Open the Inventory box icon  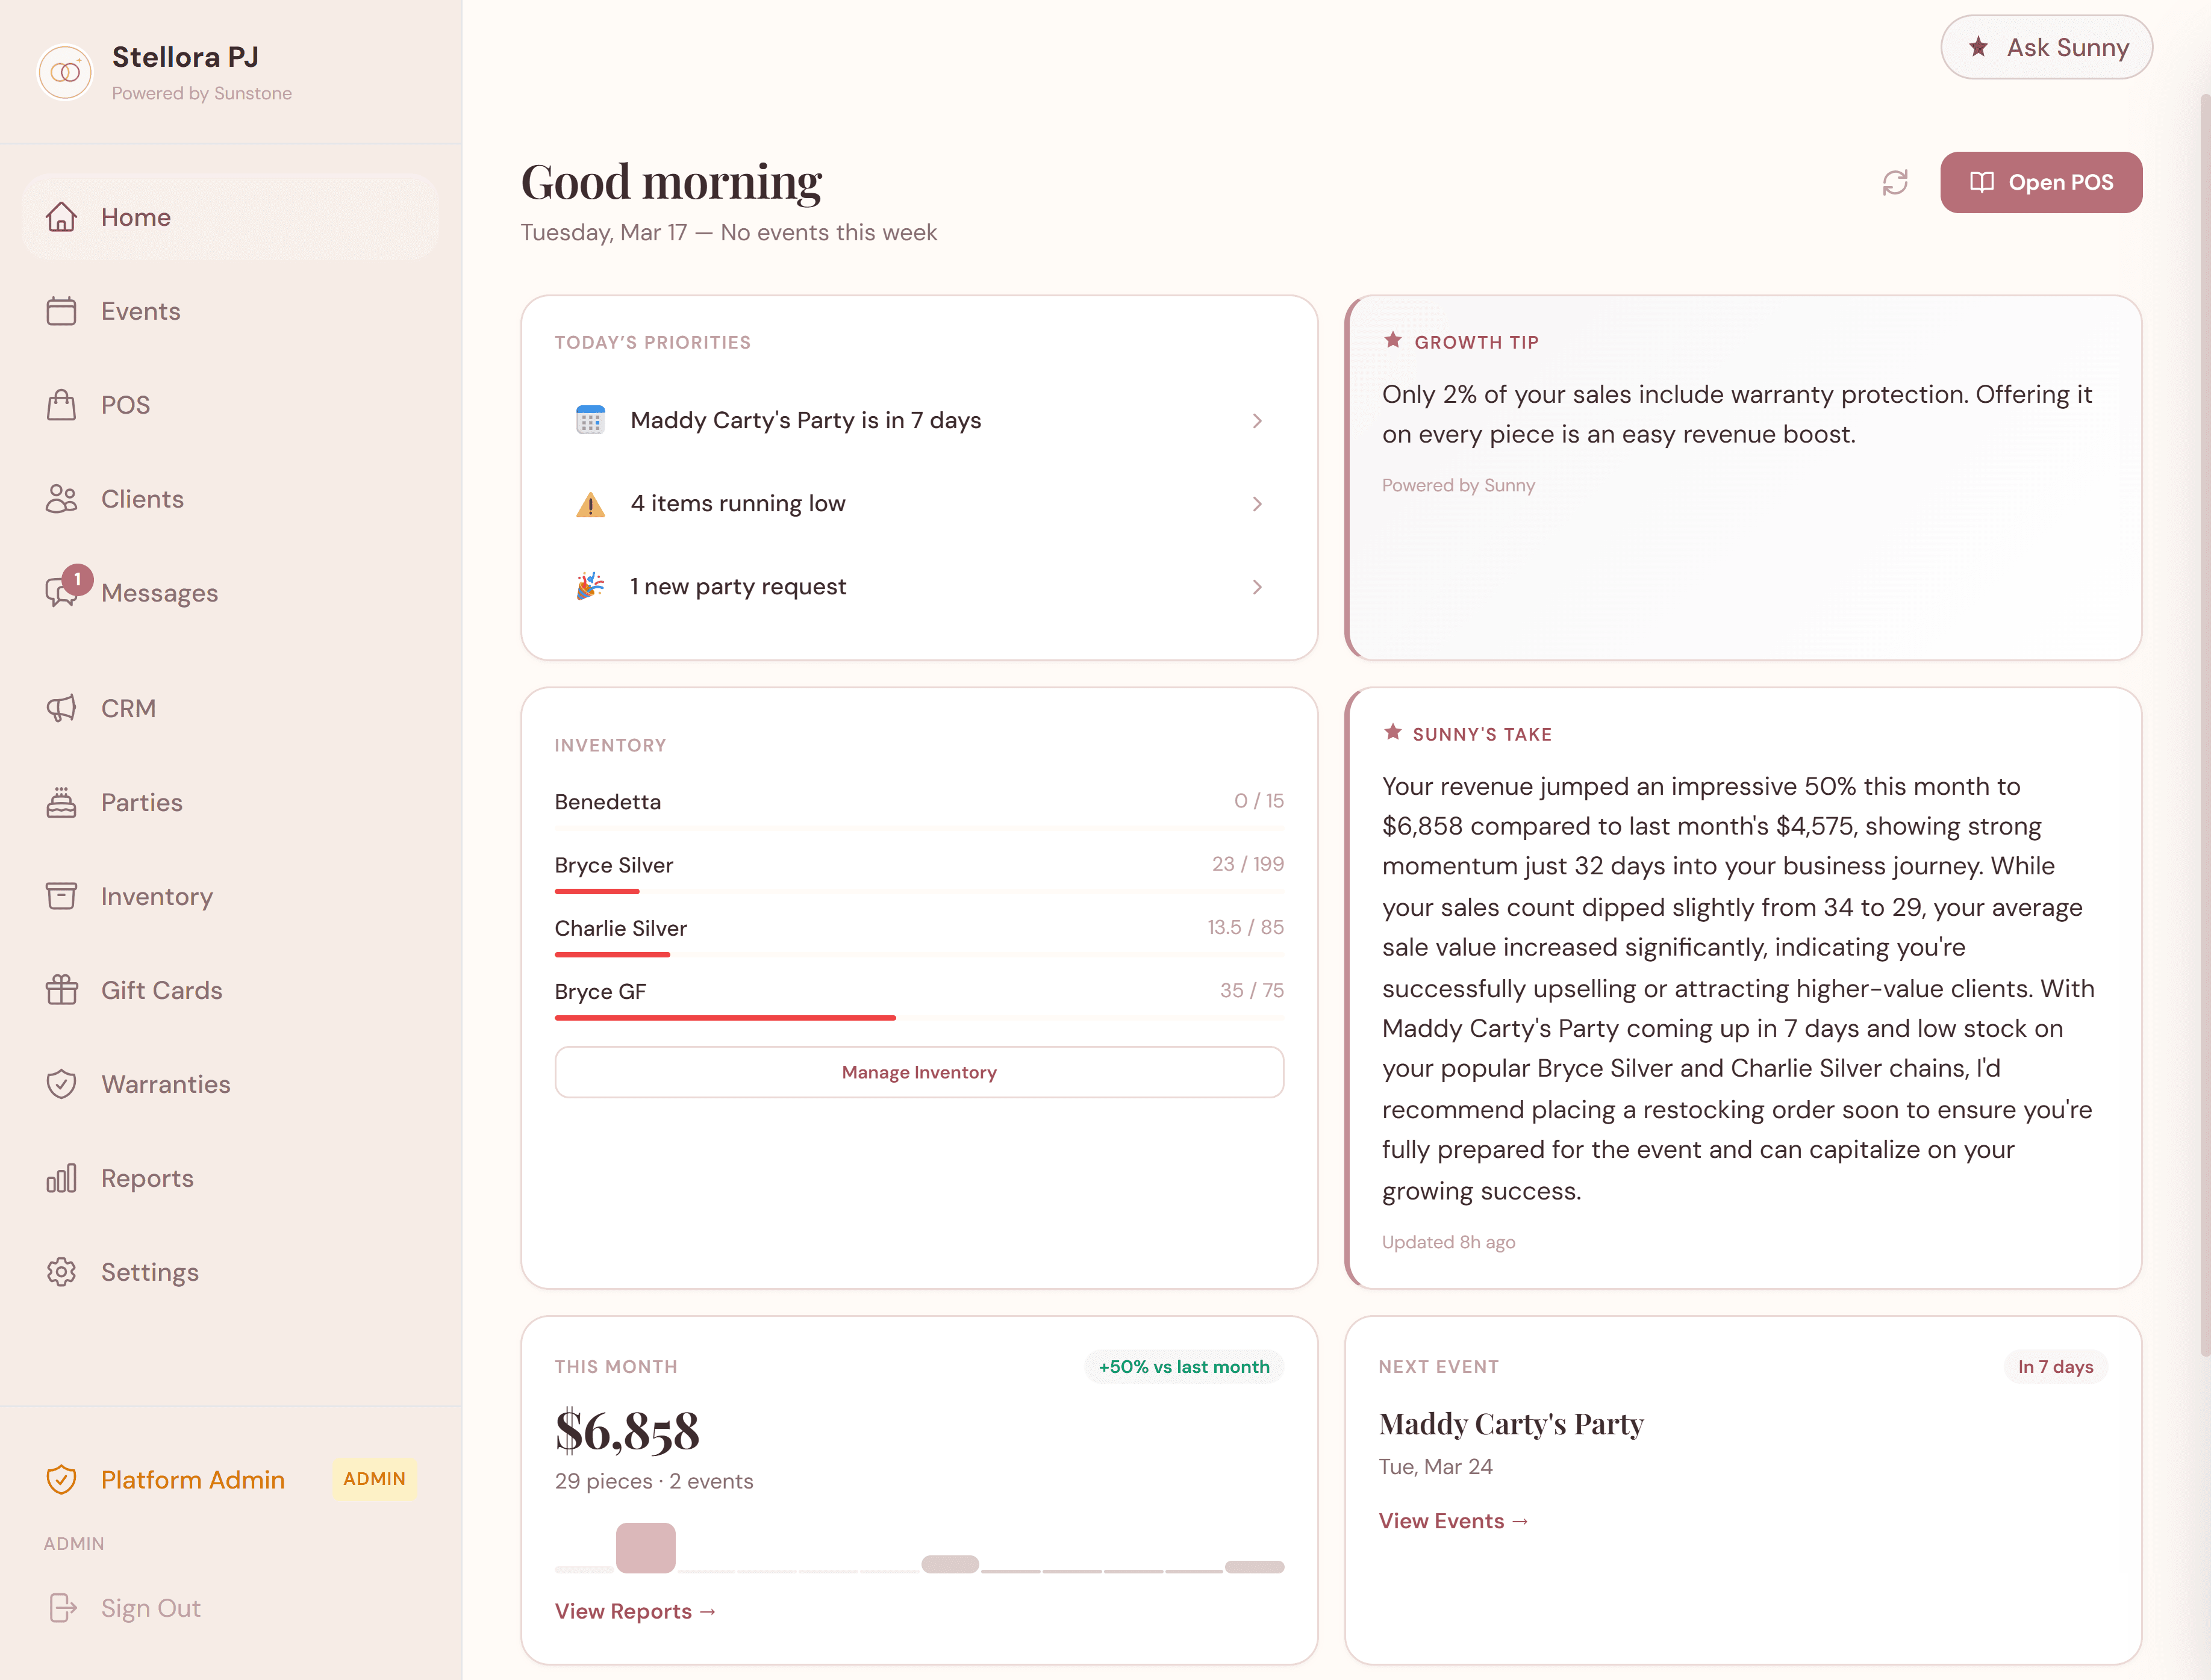(62, 896)
